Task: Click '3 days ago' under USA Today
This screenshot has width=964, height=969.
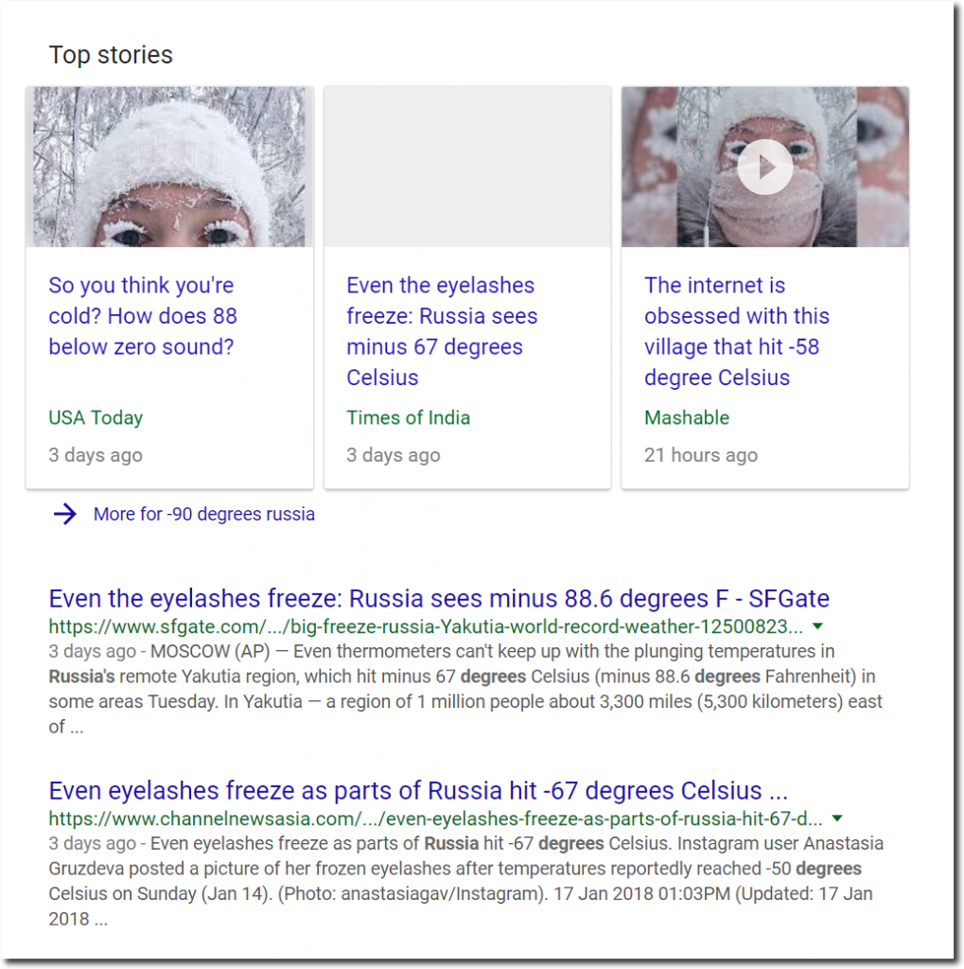Action: tap(96, 455)
